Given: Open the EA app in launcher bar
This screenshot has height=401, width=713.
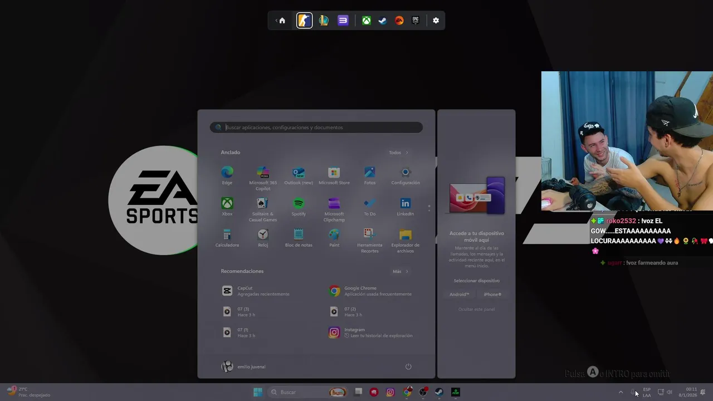Looking at the screenshot, I should tap(399, 21).
